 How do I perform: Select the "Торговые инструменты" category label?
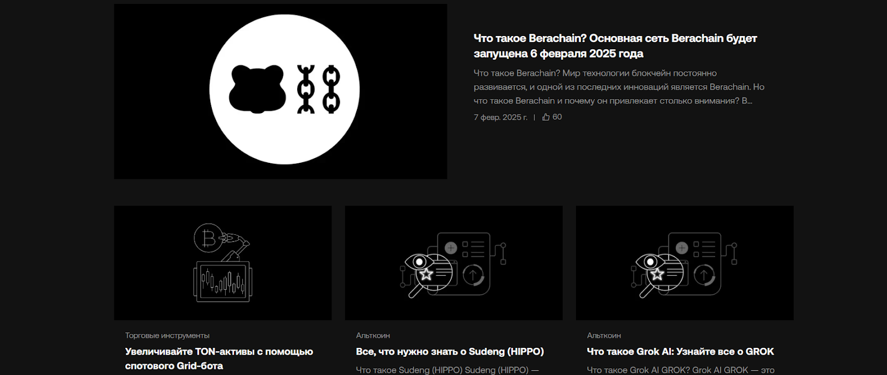pos(167,336)
